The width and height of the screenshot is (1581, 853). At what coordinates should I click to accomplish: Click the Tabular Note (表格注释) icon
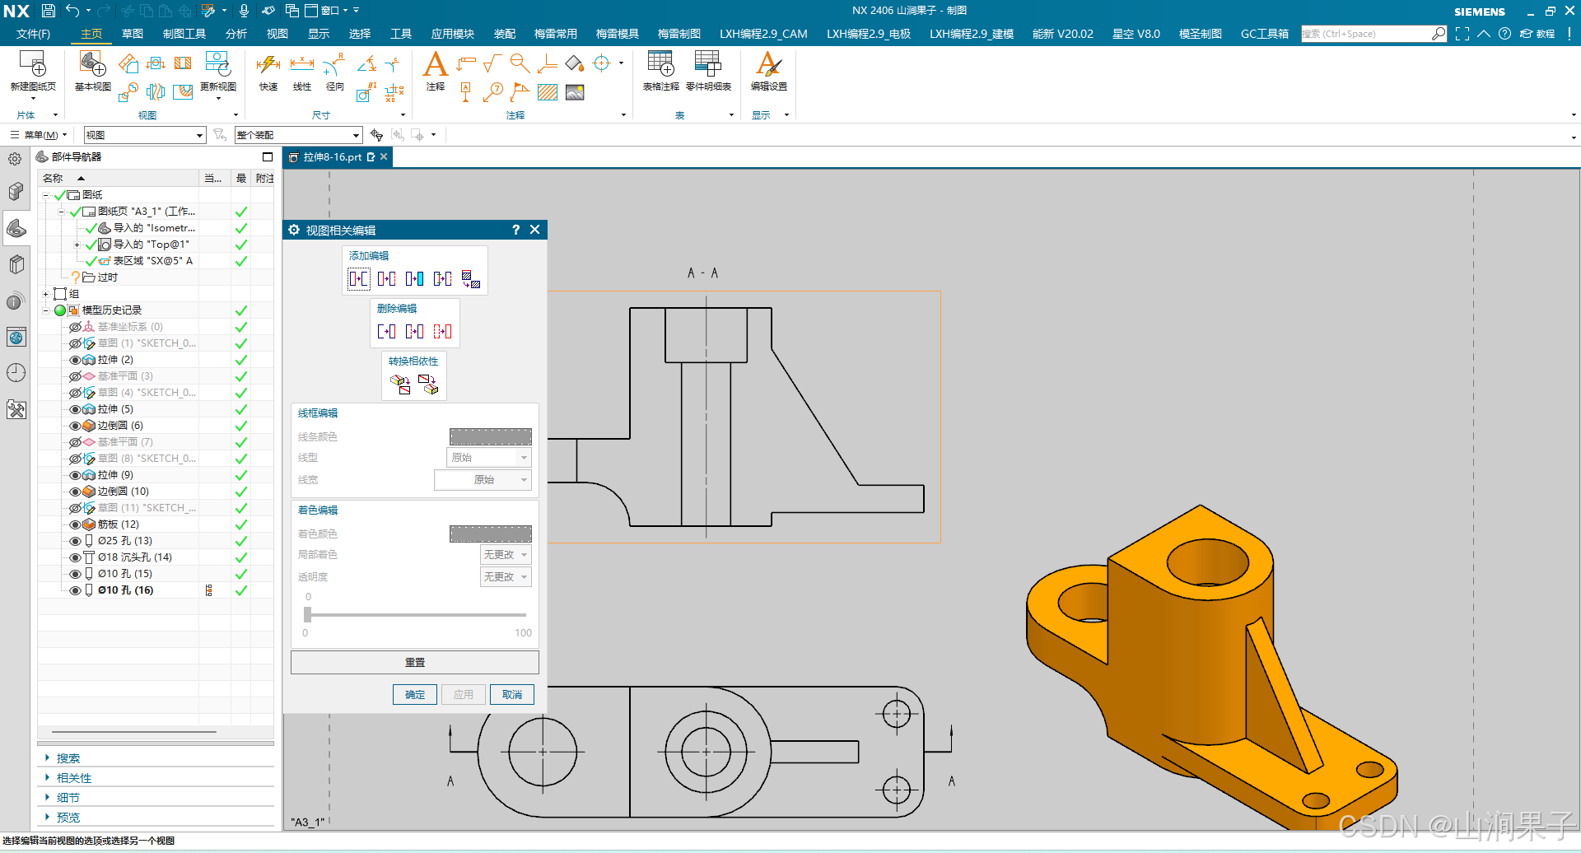tap(660, 64)
